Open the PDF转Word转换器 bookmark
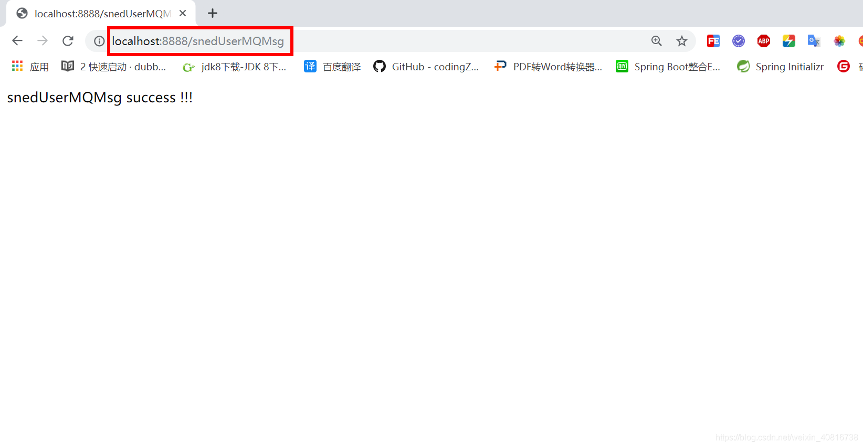Viewport: 863px width, 447px height. tap(548, 67)
